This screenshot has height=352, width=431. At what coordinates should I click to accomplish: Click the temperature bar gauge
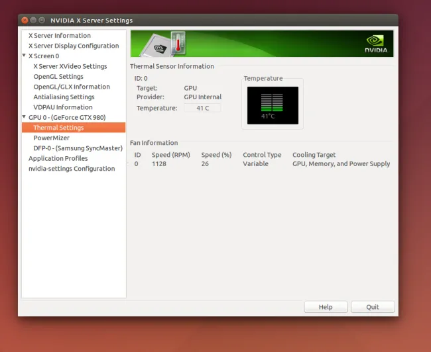click(273, 105)
